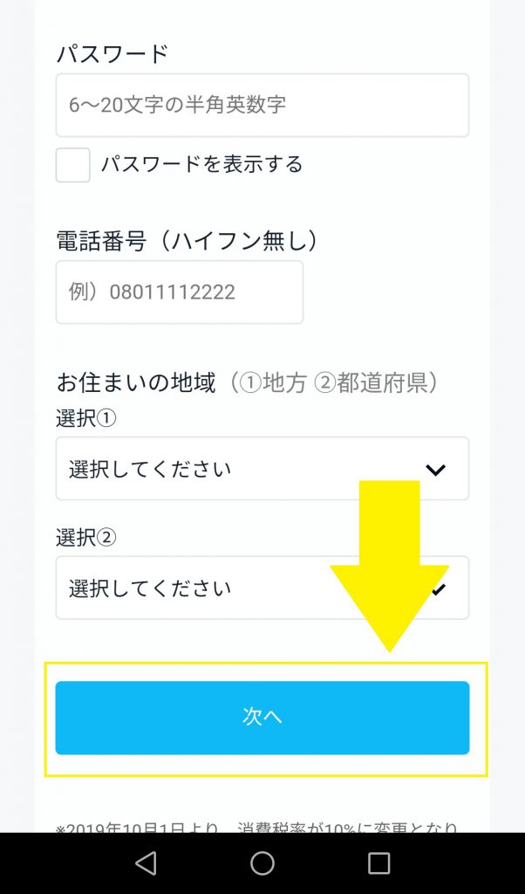
Task: Tap the Android back navigation icon
Action: click(x=146, y=863)
